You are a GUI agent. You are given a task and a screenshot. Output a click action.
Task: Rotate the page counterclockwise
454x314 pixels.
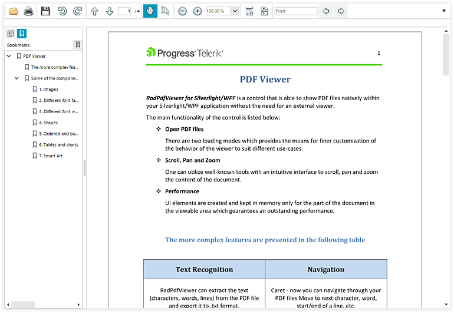pos(62,11)
